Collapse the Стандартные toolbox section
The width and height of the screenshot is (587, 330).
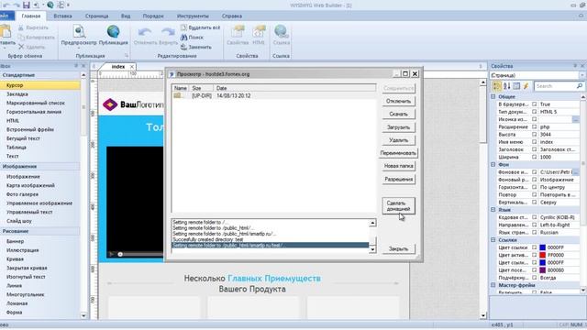[x=39, y=75]
